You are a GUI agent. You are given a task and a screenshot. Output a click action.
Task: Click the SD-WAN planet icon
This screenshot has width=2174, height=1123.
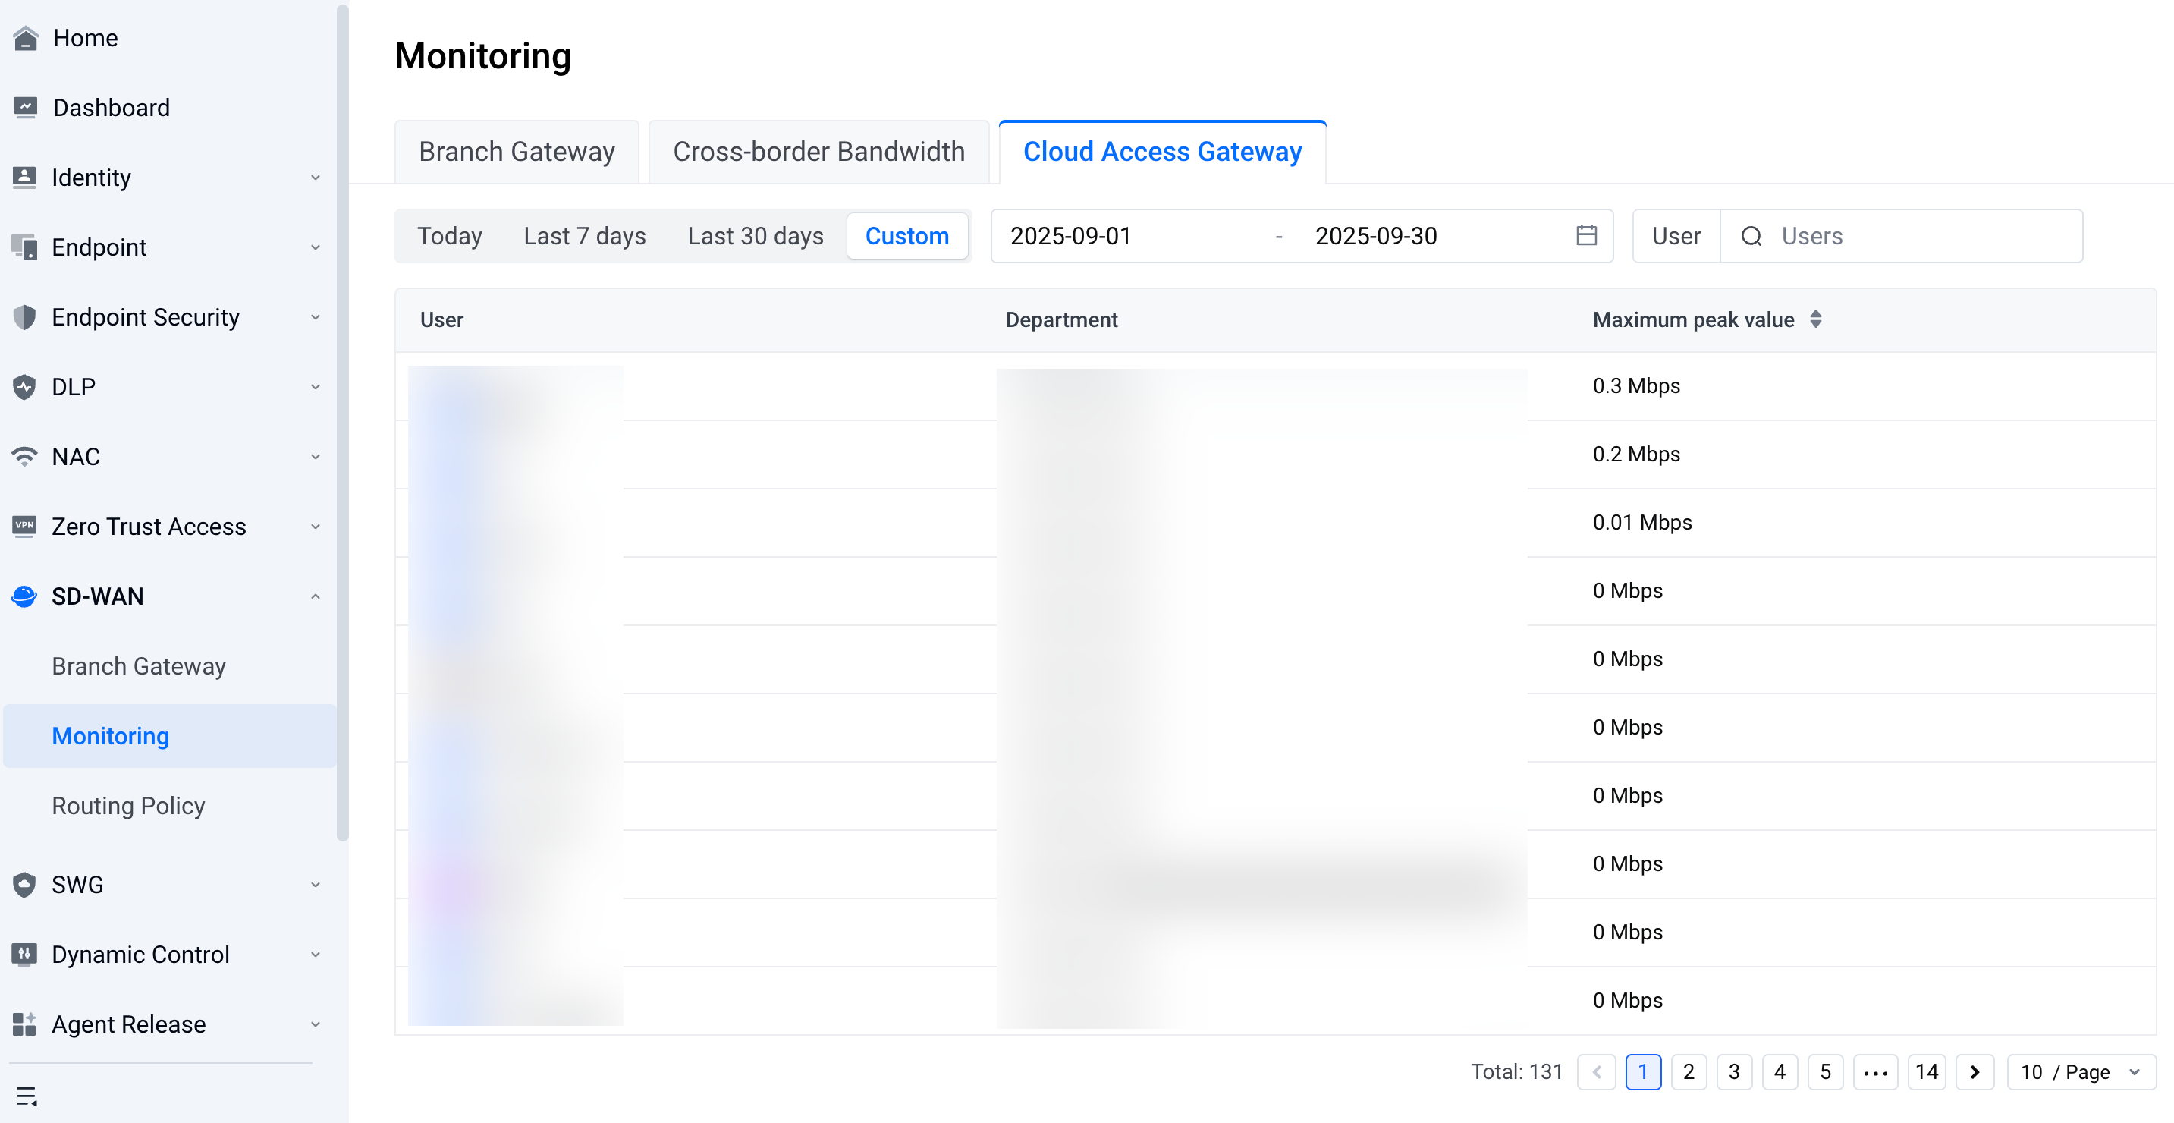click(x=24, y=596)
